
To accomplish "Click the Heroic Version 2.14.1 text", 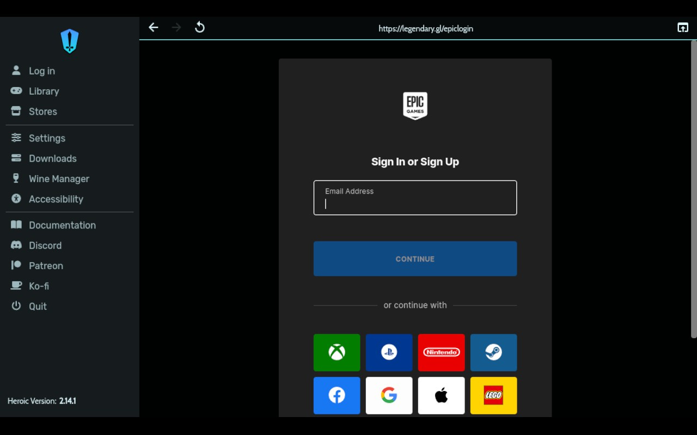I will coord(42,401).
